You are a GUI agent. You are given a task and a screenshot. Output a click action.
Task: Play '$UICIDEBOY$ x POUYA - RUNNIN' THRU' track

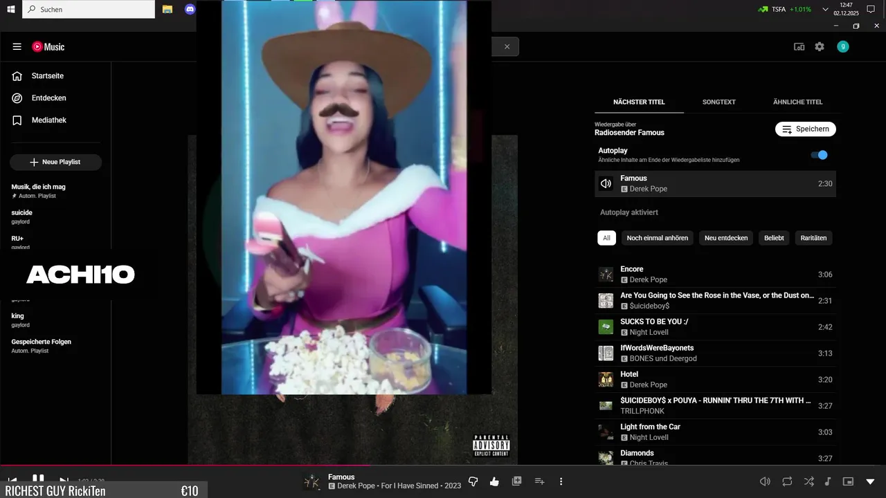715,406
